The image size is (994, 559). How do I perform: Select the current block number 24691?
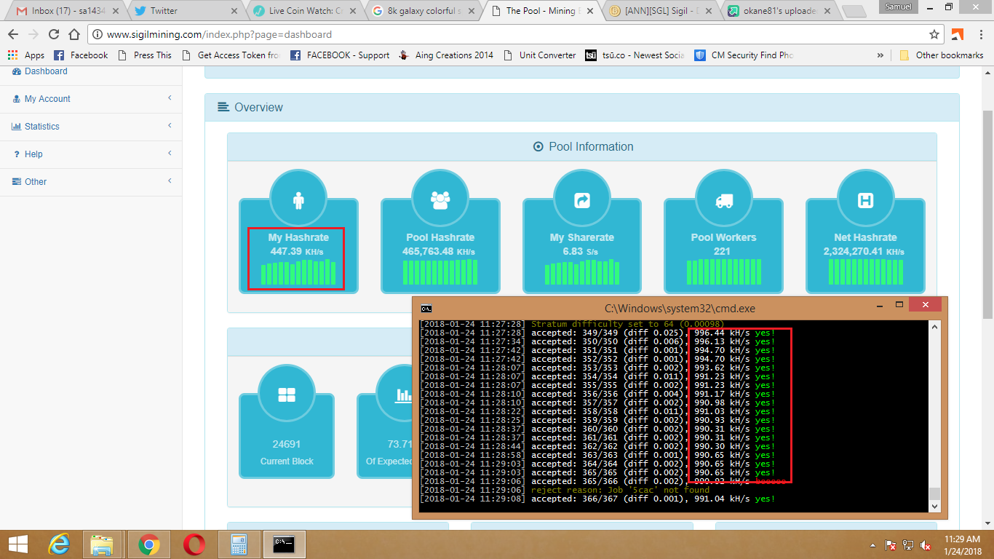[287, 444]
